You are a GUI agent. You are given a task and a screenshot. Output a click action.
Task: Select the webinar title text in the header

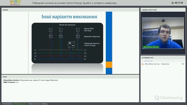(x=74, y=3)
